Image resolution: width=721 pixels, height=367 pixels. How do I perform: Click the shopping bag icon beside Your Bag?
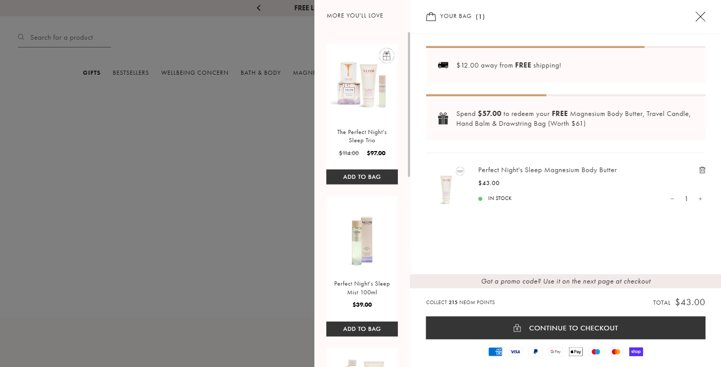[x=431, y=16]
